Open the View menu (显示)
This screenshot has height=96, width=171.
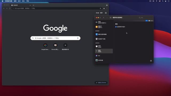coord(19,1)
